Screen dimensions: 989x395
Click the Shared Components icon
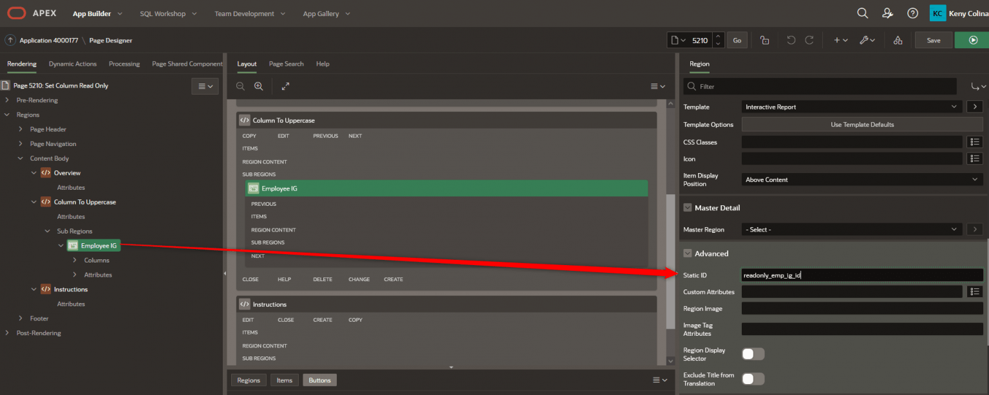coord(898,40)
